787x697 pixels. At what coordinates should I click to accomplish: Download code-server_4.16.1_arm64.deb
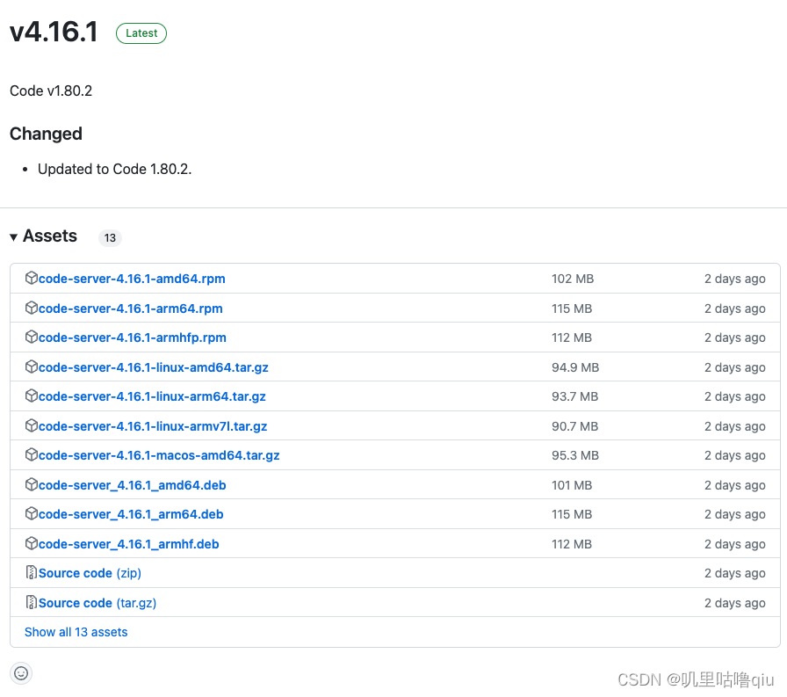tap(131, 514)
